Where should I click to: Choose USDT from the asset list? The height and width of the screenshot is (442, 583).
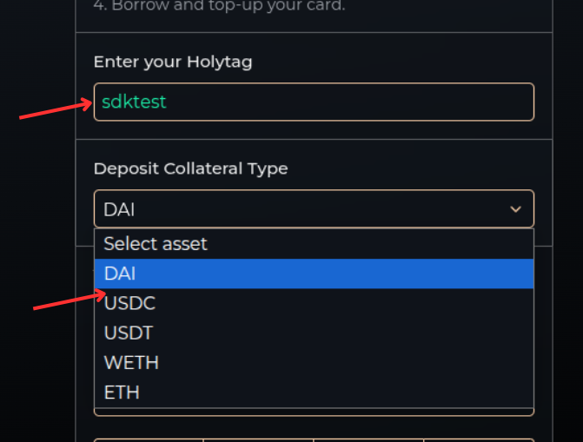[314, 333]
